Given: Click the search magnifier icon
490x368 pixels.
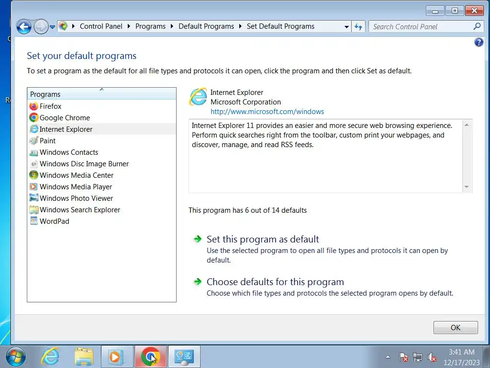Looking at the screenshot, I should 477,26.
